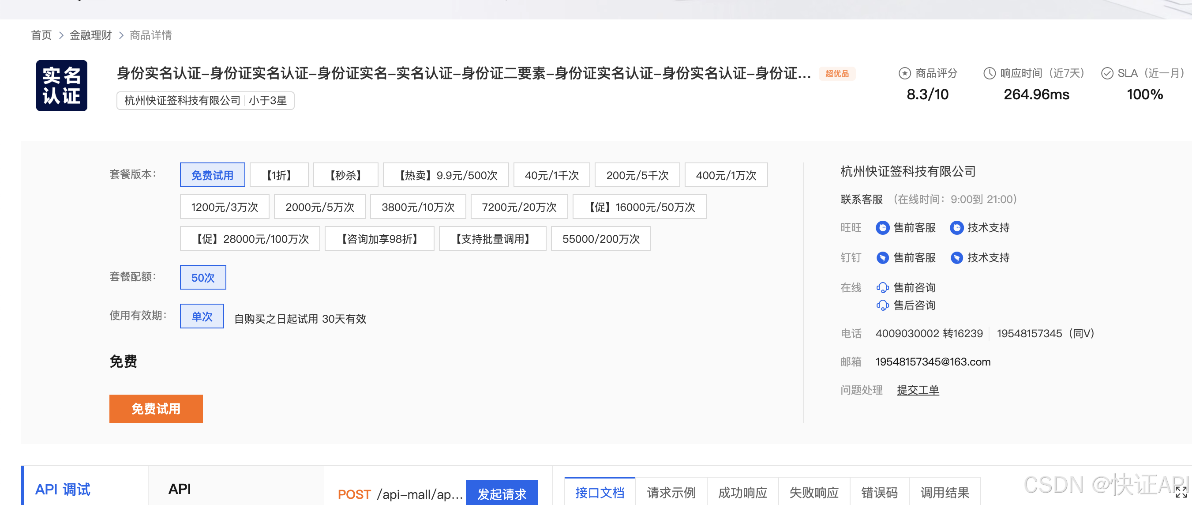The width and height of the screenshot is (1192, 505).
Task: Go to 金融理财 in the breadcrumb
Action: coord(91,35)
